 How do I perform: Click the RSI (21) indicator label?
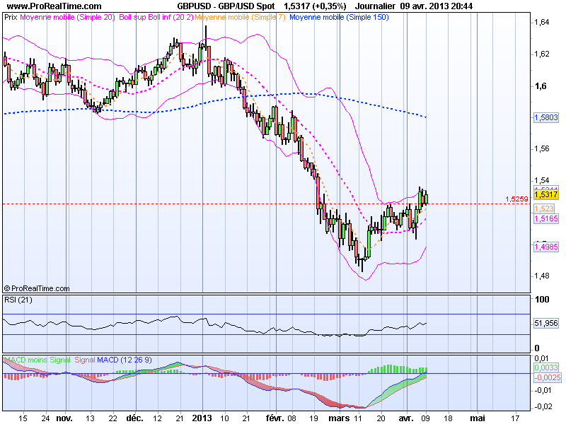[x=18, y=300]
